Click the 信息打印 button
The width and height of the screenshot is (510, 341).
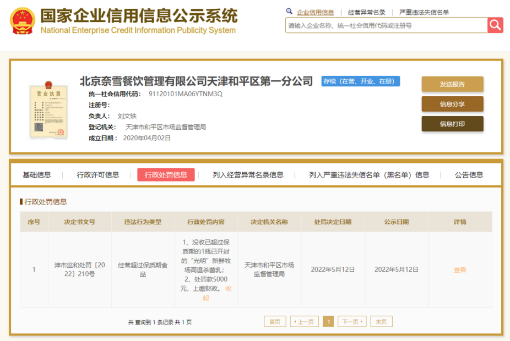click(452, 124)
